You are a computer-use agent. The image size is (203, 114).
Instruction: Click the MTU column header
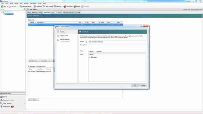[x=119, y=22]
